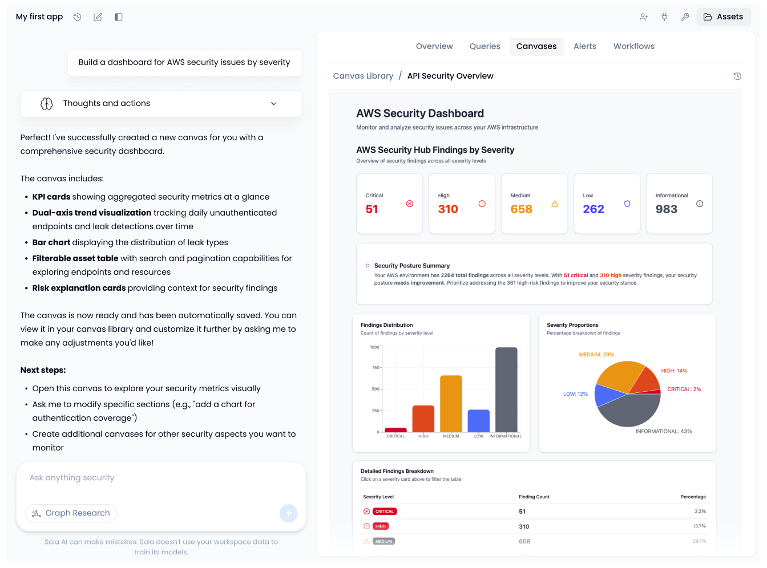This screenshot has height=568, width=767.
Task: Select the Critical severity card
Action: pos(389,204)
